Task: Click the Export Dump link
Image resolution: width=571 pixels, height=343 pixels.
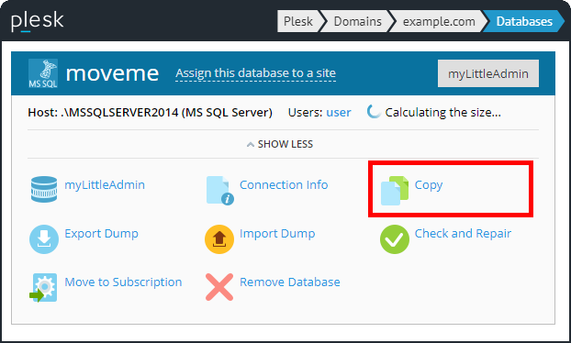Action: tap(101, 234)
